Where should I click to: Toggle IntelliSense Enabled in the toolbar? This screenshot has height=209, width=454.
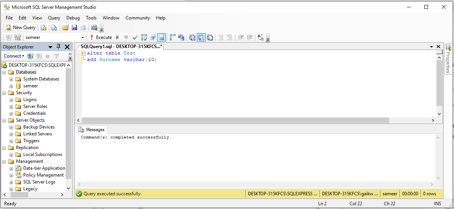(x=161, y=37)
